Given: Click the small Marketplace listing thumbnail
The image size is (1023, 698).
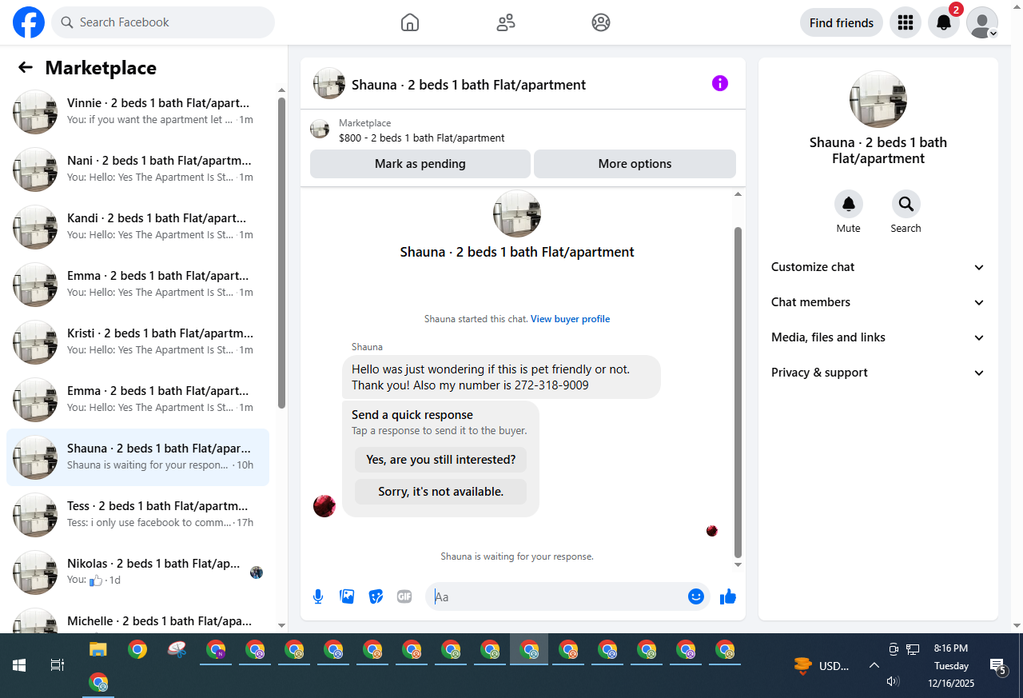Looking at the screenshot, I should 320,130.
